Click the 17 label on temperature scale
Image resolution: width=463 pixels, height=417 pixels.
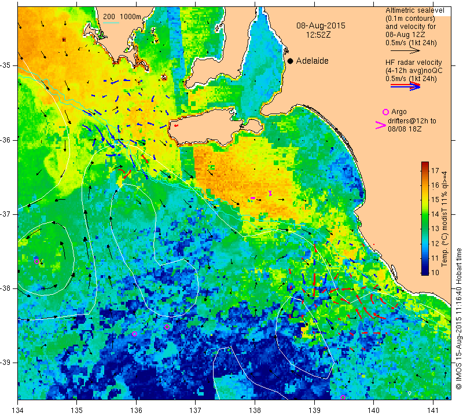pos(435,170)
